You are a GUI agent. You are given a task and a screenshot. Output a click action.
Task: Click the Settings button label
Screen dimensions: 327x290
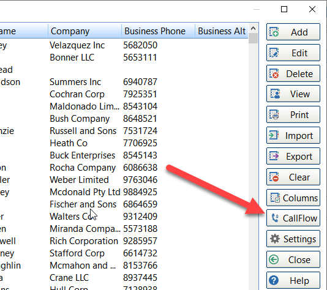[299, 239]
